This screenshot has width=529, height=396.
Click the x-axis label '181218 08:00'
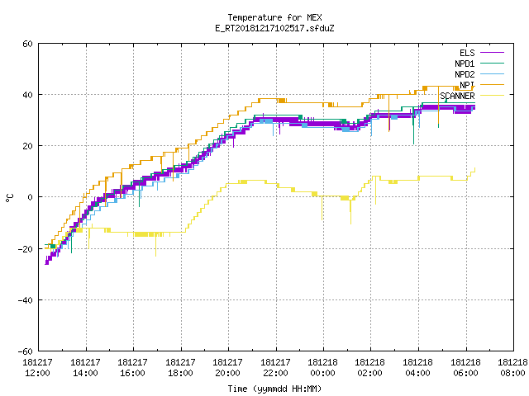coord(513,368)
